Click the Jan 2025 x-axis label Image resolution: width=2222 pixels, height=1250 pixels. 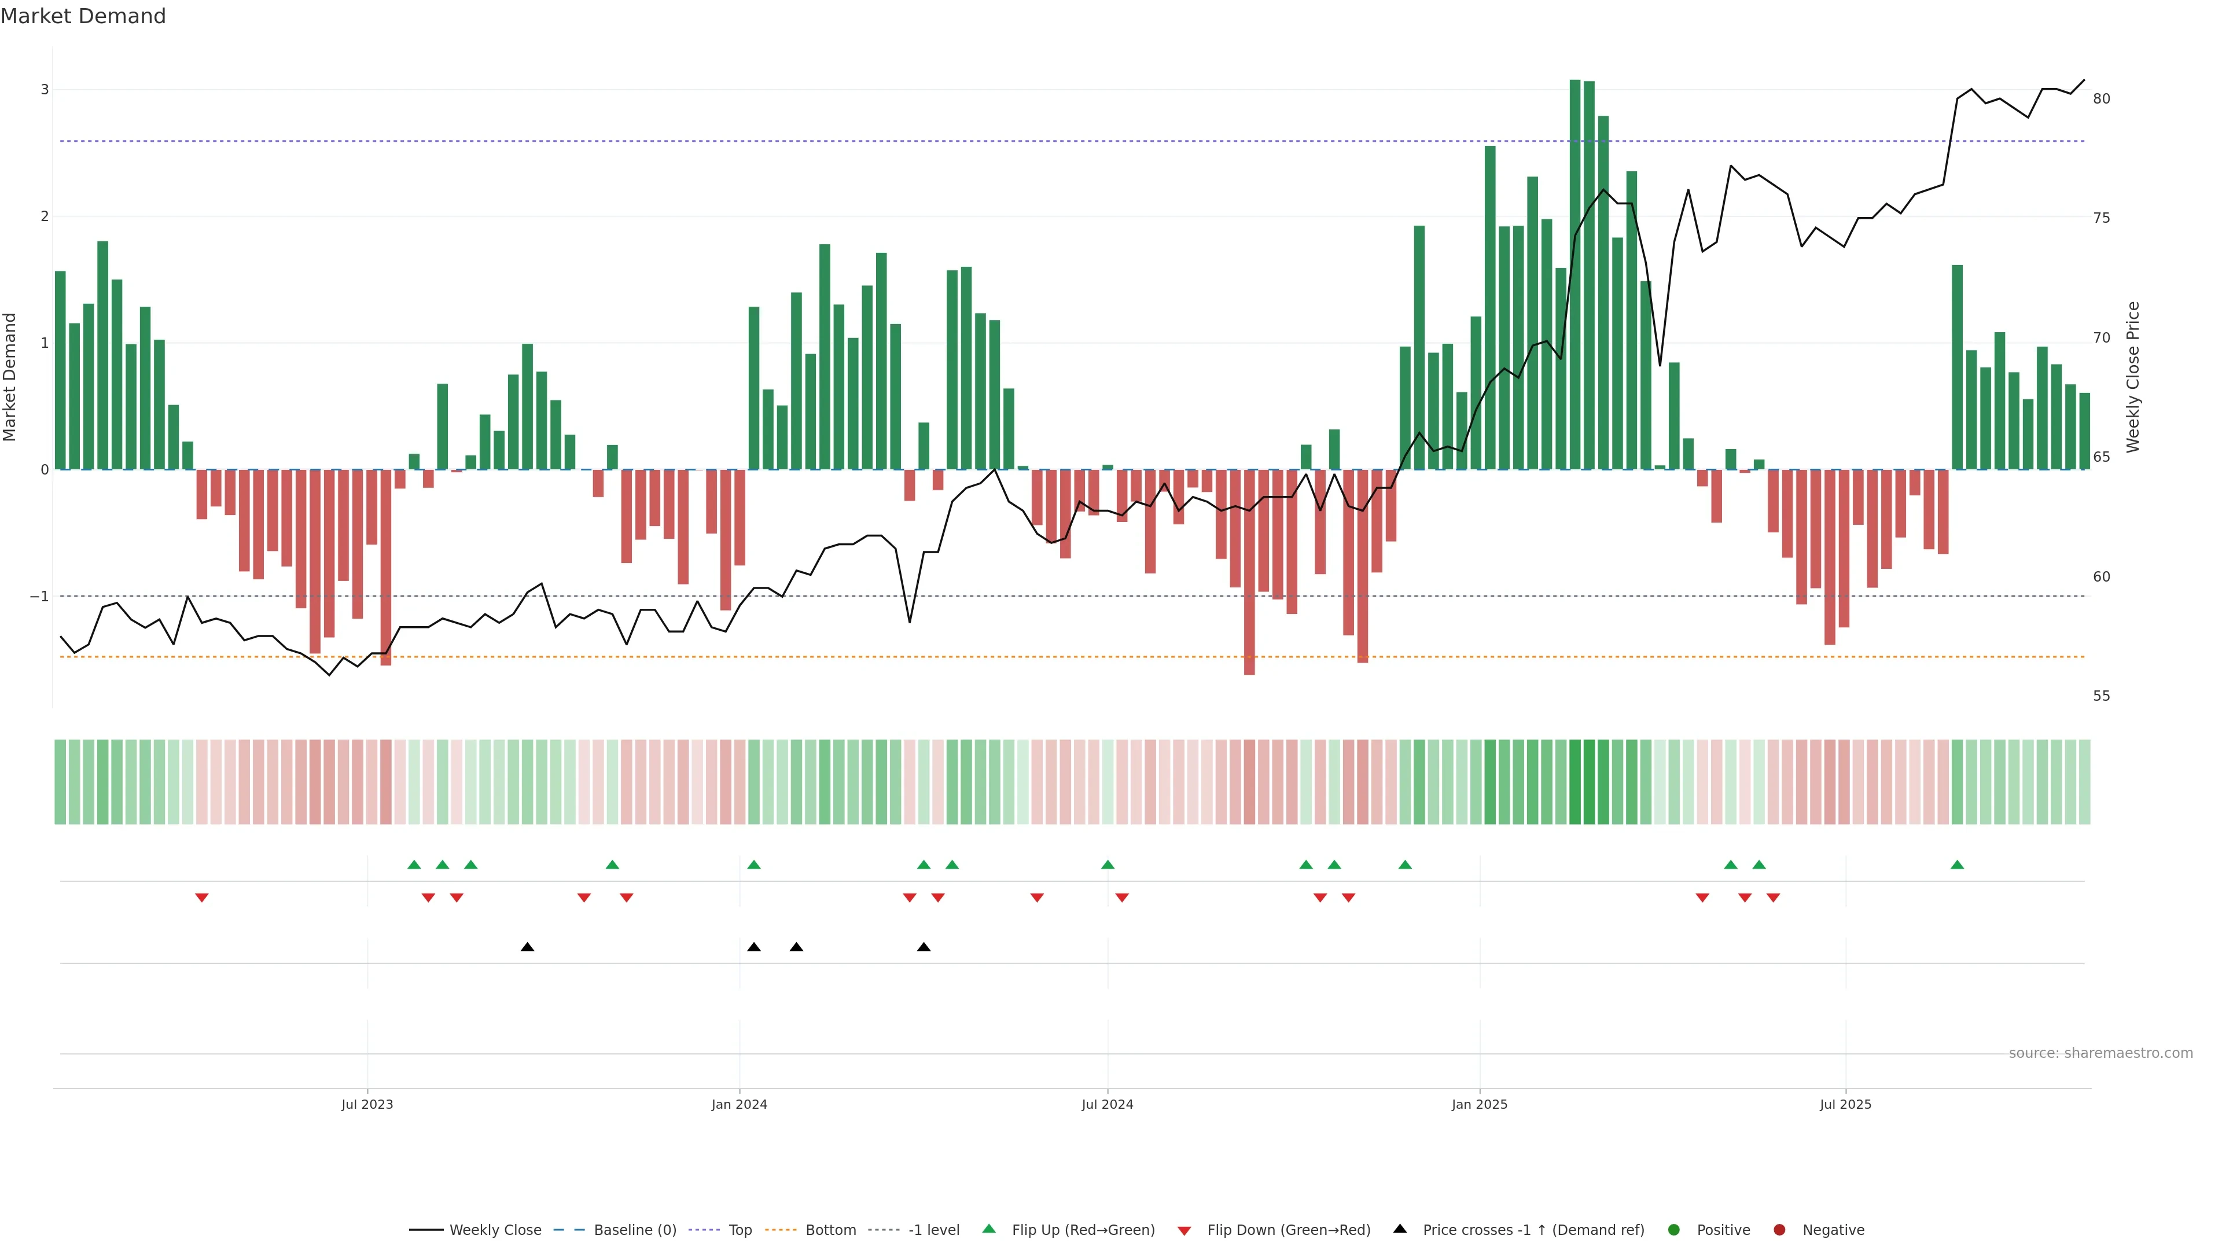[1478, 1104]
